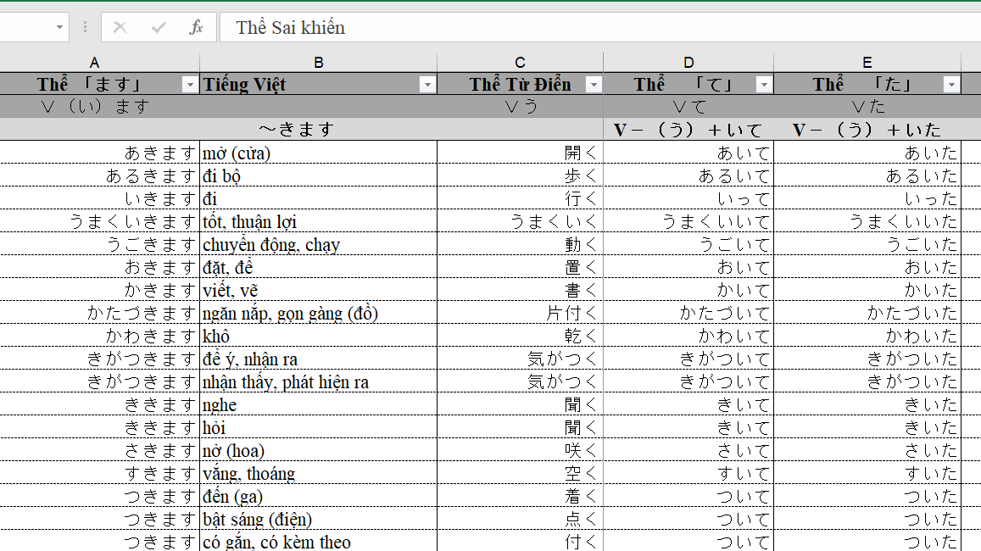The height and width of the screenshot is (551, 981).
Task: Click the formula bar text 'Thể Sai khiến'
Action: point(290,27)
